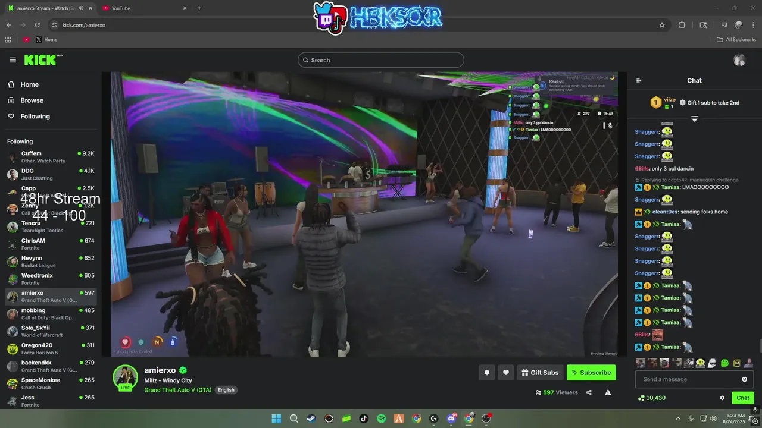Collapse the chat panel
Screen dimensions: 762x428
click(639, 81)
